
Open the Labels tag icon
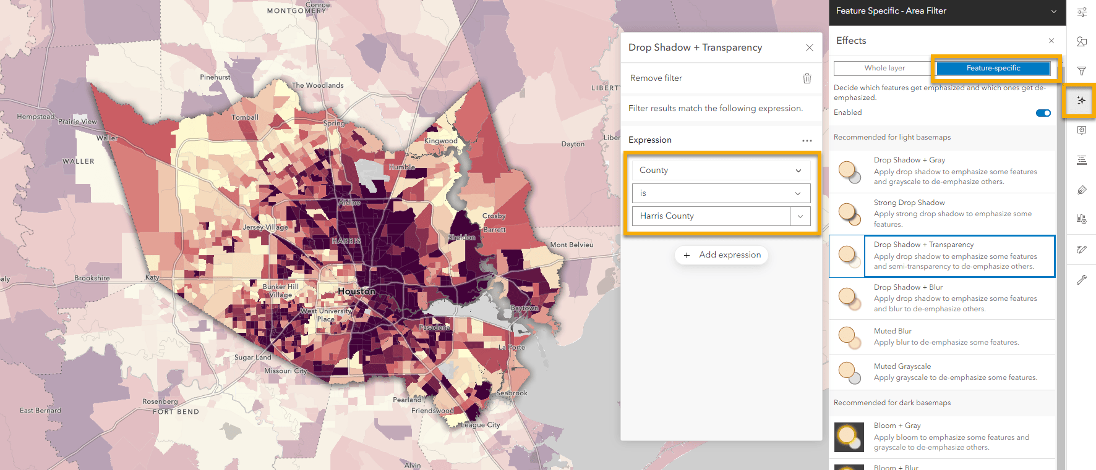[1082, 190]
